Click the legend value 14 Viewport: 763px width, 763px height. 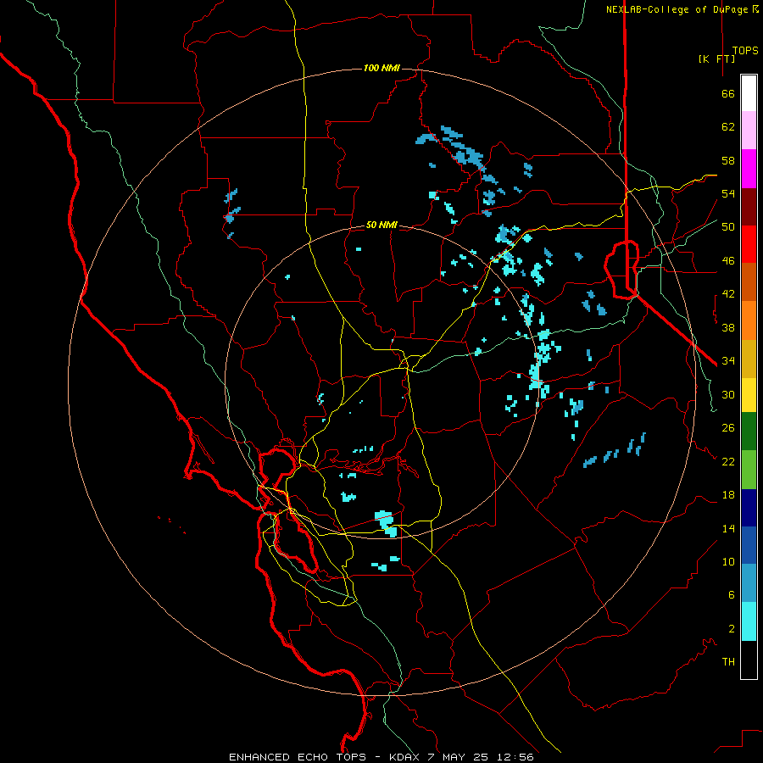click(x=728, y=528)
